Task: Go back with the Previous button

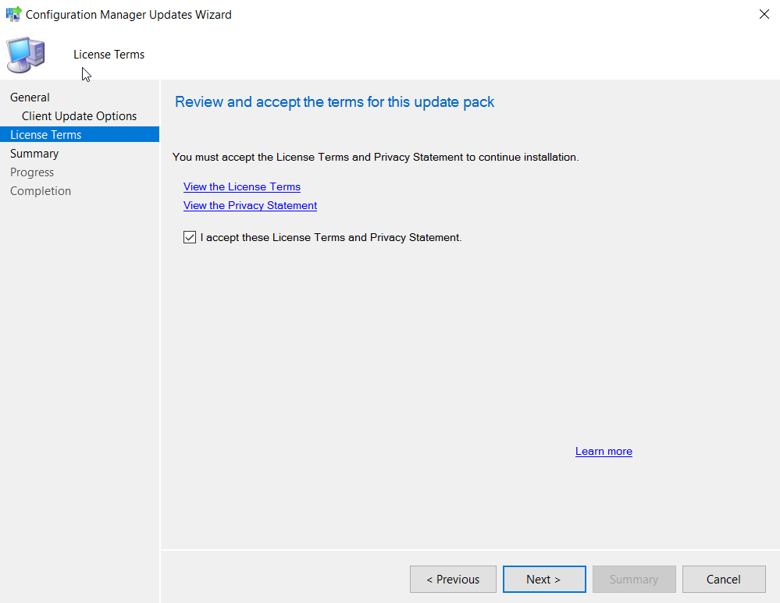Action: tap(453, 579)
